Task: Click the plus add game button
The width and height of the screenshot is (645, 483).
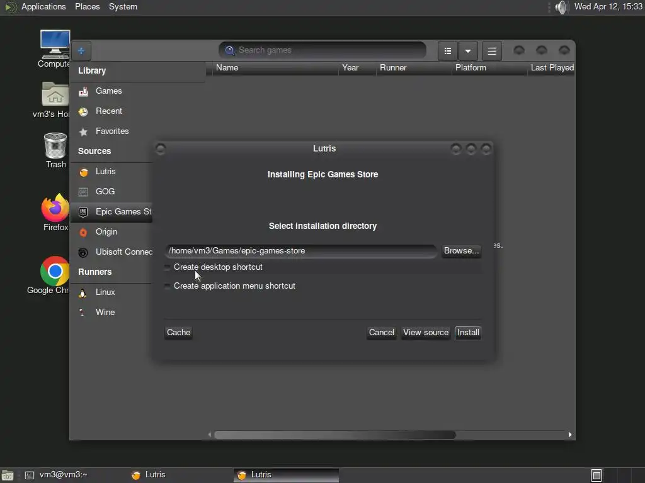Action: click(81, 51)
